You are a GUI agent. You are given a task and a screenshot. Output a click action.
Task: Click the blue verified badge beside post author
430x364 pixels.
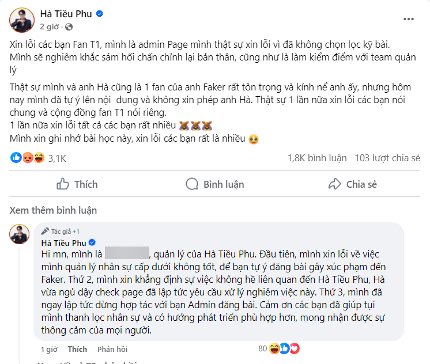(99, 14)
